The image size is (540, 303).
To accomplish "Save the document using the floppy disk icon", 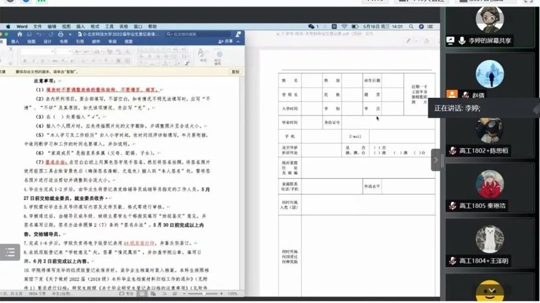I will pos(29,34).
